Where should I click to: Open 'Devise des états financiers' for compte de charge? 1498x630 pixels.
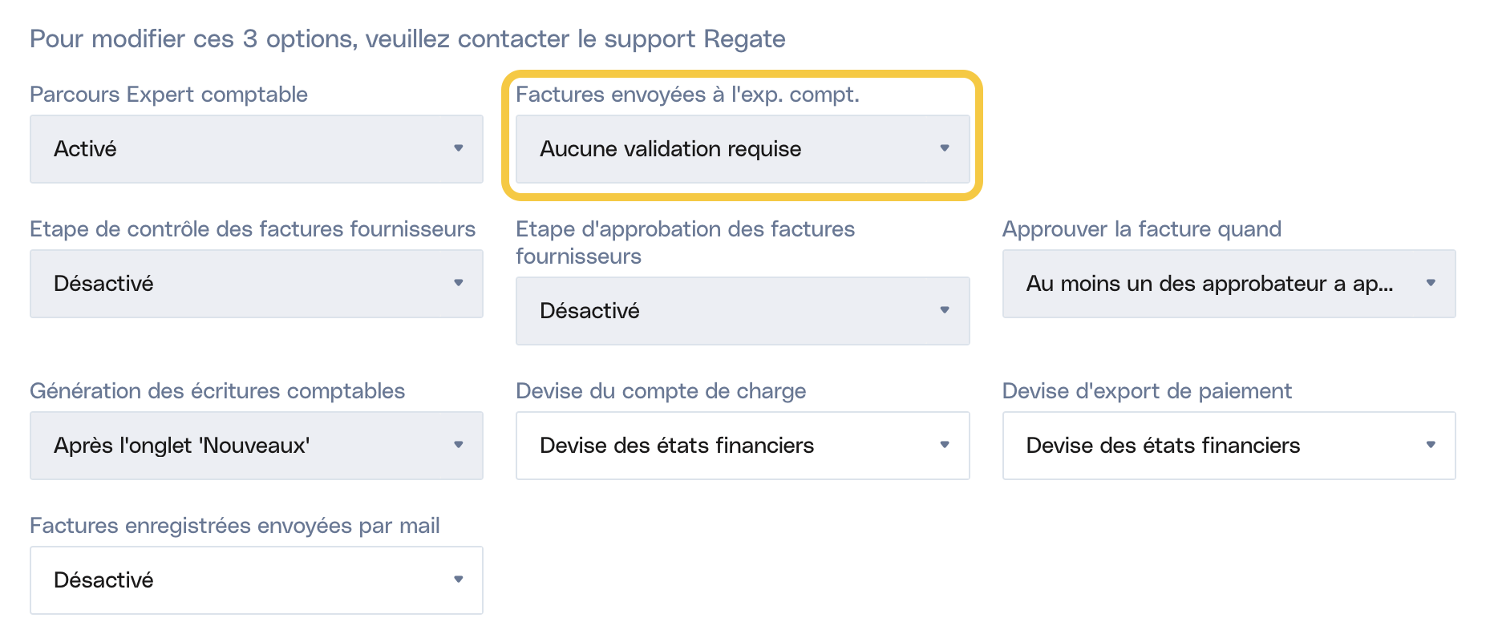click(722, 446)
